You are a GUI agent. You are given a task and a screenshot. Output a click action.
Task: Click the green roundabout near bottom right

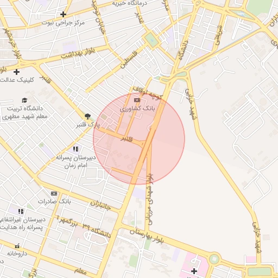pos(214,258)
